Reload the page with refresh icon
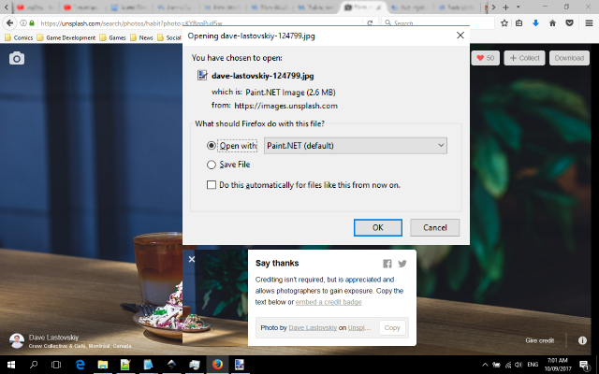Image resolution: width=599 pixels, height=374 pixels. click(x=370, y=23)
